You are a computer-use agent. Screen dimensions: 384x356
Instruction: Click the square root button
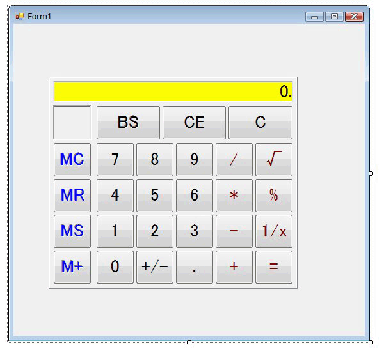(x=274, y=160)
